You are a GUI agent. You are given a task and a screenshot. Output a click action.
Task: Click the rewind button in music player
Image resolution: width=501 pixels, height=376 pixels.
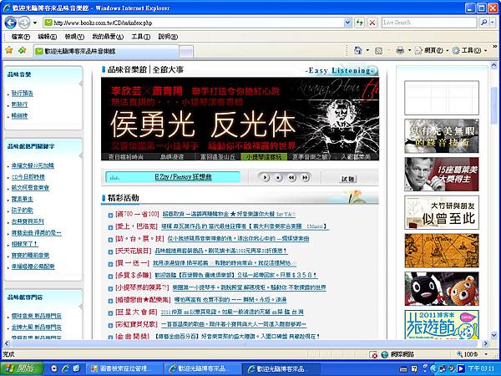(x=291, y=177)
